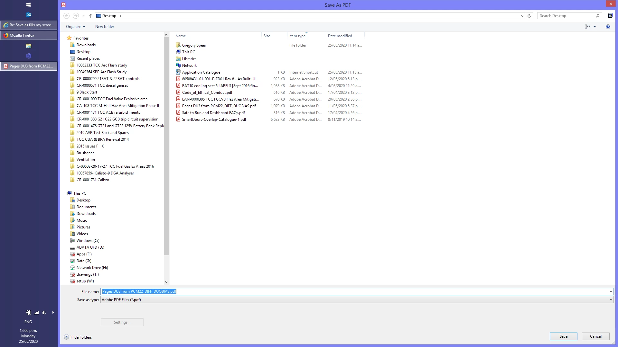Sort files by Date modified column

pyautogui.click(x=340, y=36)
